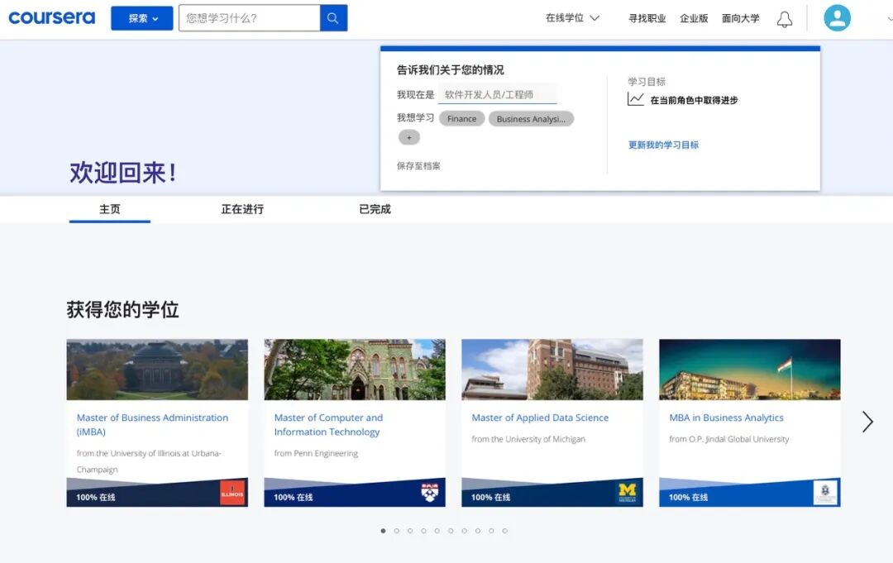Click the Coursera logo
Viewport: 893px width, 563px height.
click(x=51, y=17)
